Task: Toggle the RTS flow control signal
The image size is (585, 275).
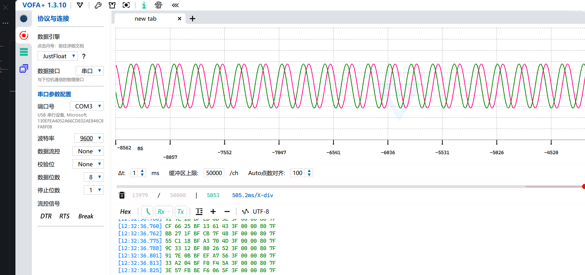Action: click(65, 216)
